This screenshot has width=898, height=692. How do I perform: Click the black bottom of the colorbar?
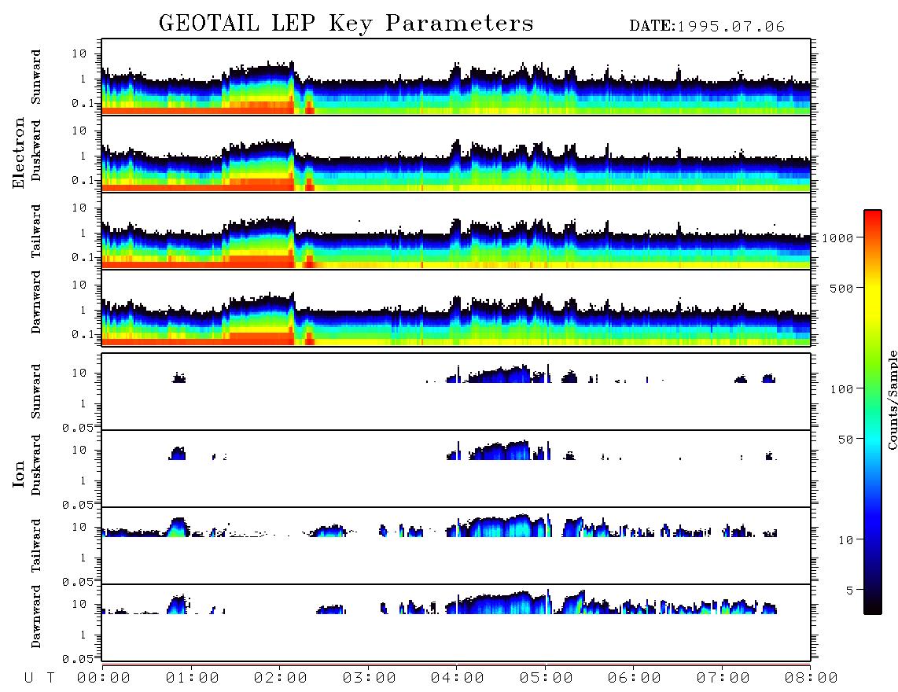[873, 605]
